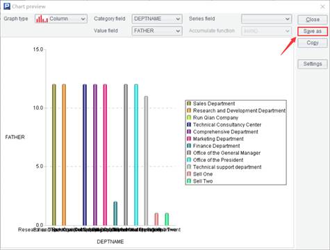The width and height of the screenshot is (330, 250).
Task: Click the Copy button
Action: click(313, 43)
